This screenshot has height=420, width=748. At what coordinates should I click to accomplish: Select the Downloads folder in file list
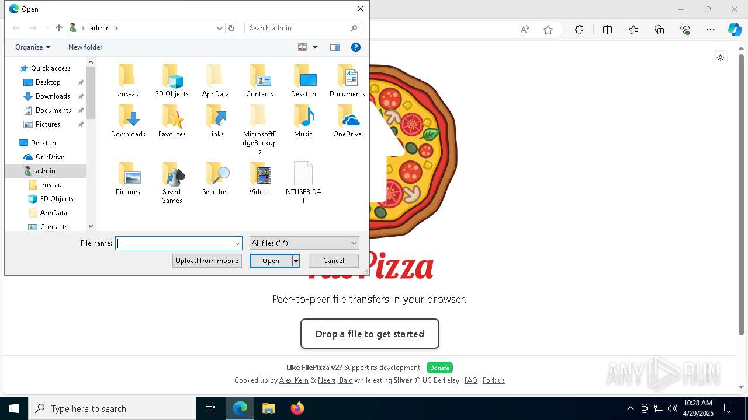(128, 121)
